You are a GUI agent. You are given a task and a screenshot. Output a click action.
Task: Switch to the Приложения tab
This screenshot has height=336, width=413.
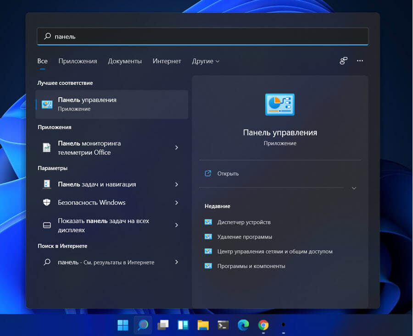click(x=78, y=61)
